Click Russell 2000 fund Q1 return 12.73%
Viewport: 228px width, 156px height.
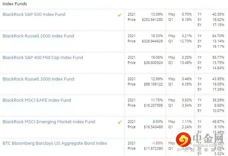pos(186,41)
